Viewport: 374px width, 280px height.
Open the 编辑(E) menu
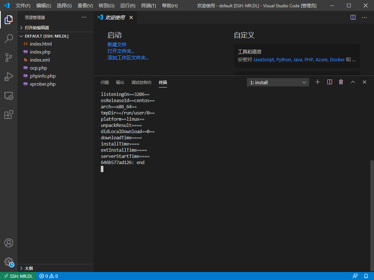pos(43,5)
